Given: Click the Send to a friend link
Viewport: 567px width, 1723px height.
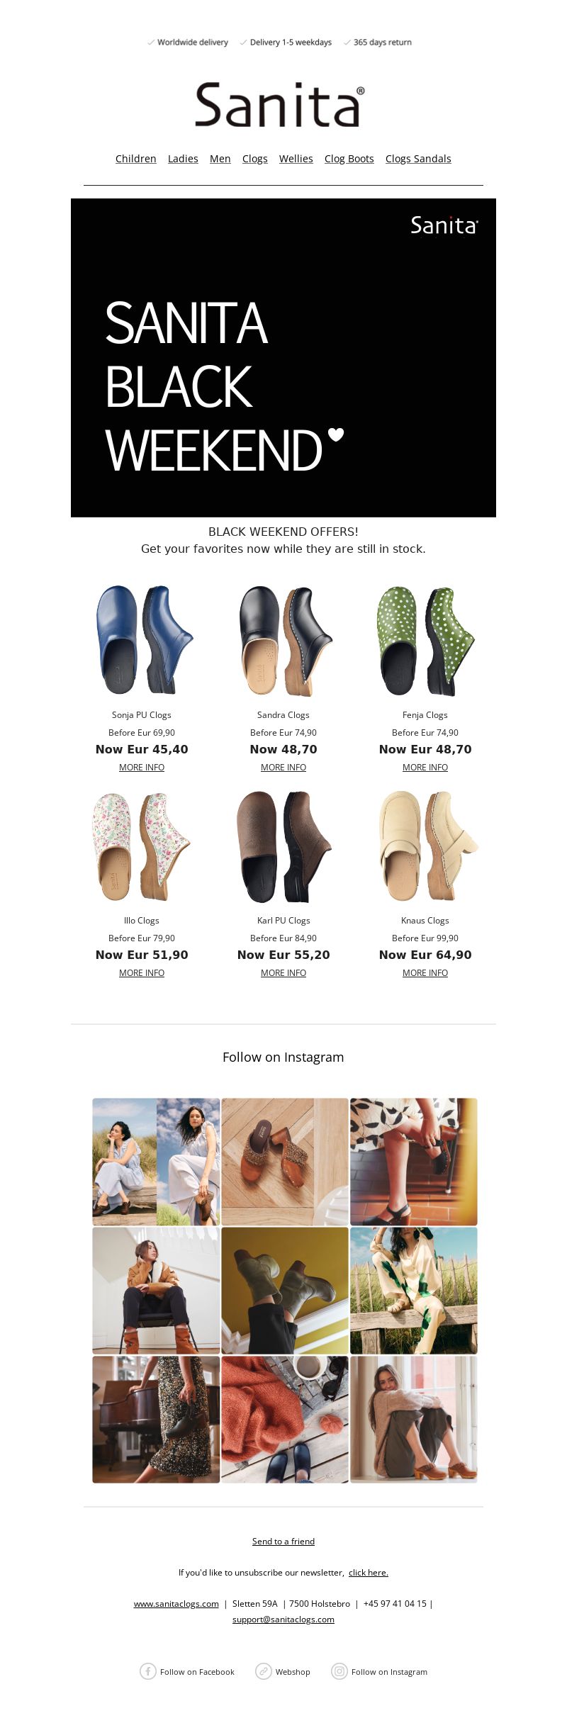Looking at the screenshot, I should (283, 1542).
